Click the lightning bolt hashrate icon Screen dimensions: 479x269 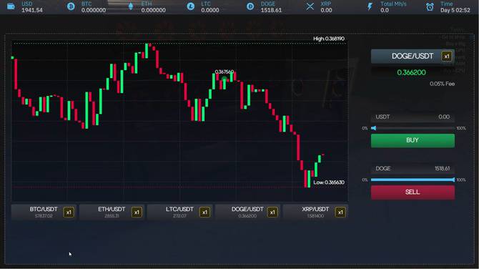pos(370,6)
